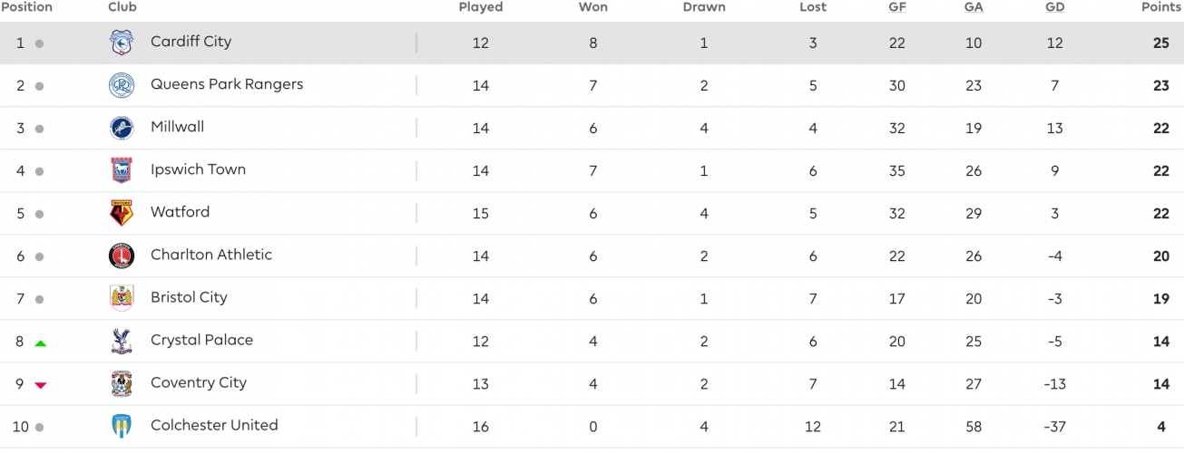1184x453 pixels.
Task: Click the Crystal Palace crest icon
Action: click(122, 341)
